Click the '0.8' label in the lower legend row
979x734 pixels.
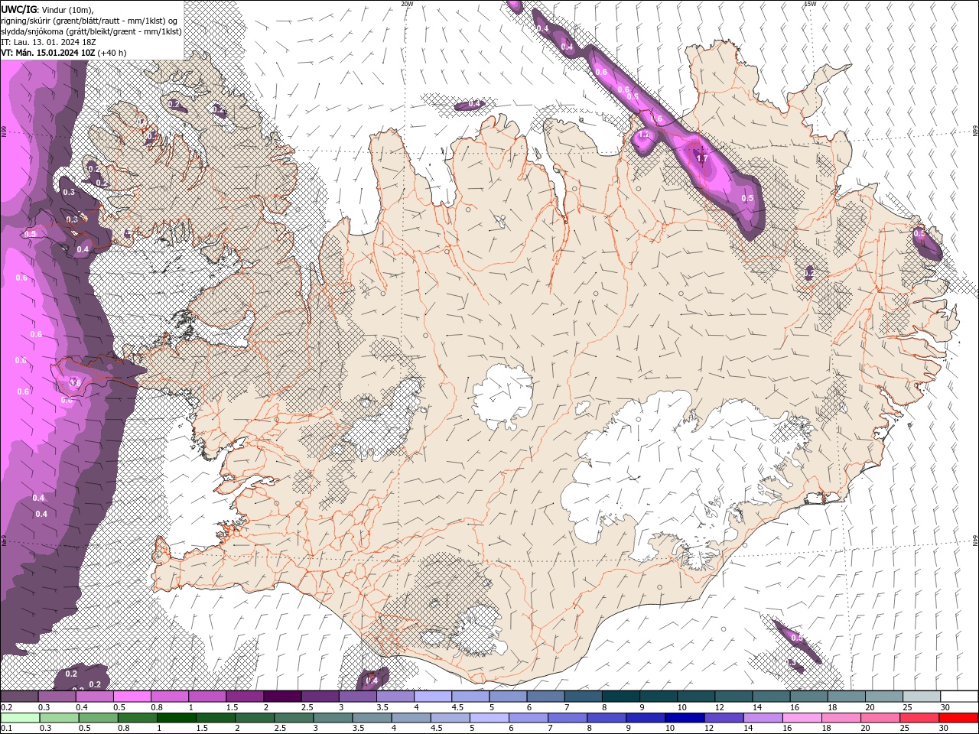point(124,728)
